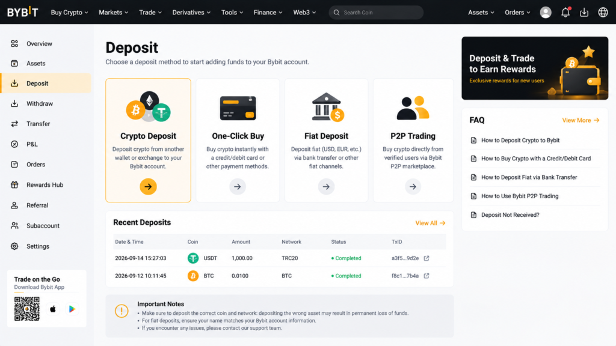Select the P2P Trading card title
Image resolution: width=616 pixels, height=346 pixels.
tap(413, 136)
